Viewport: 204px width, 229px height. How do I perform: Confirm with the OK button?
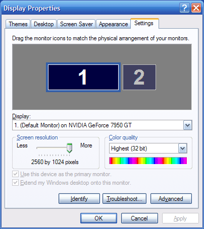click(x=98, y=218)
